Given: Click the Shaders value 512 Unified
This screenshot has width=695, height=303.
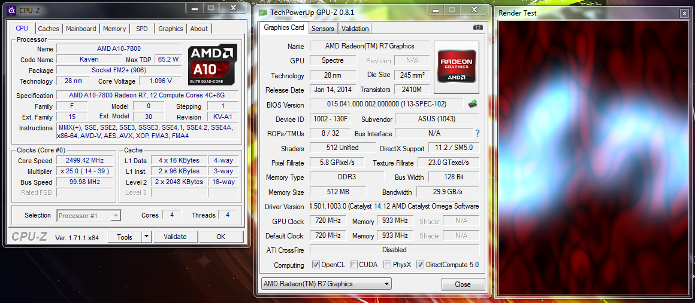Looking at the screenshot, I should [342, 147].
